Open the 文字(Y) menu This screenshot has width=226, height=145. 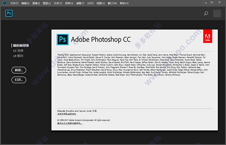58,3
